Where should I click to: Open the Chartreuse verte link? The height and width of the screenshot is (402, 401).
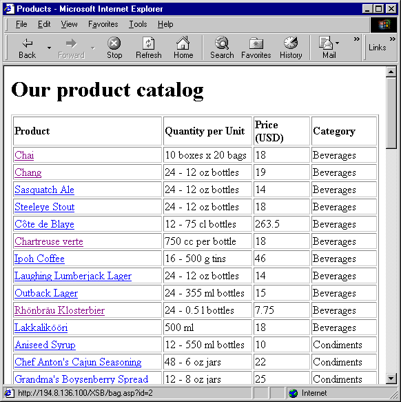49,241
